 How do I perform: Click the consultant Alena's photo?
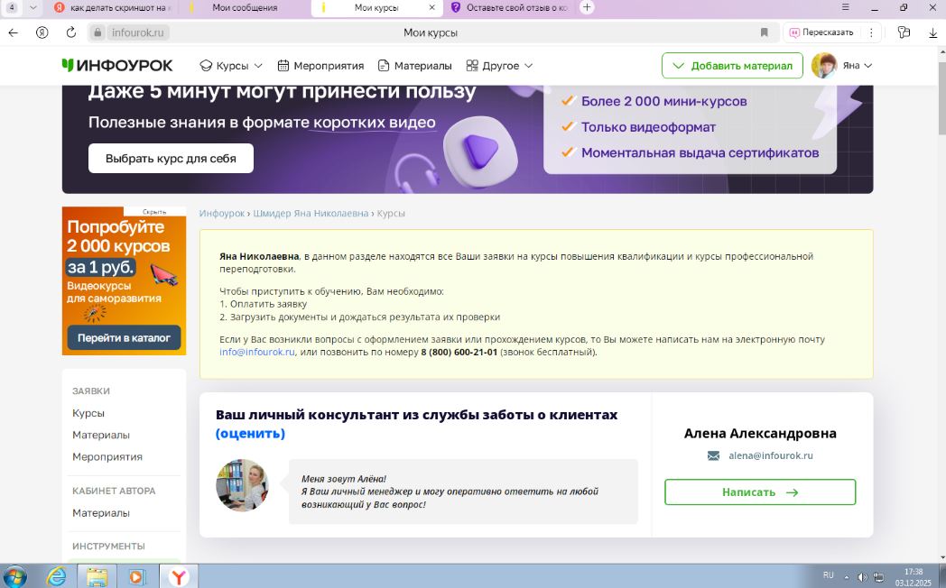coord(242,485)
